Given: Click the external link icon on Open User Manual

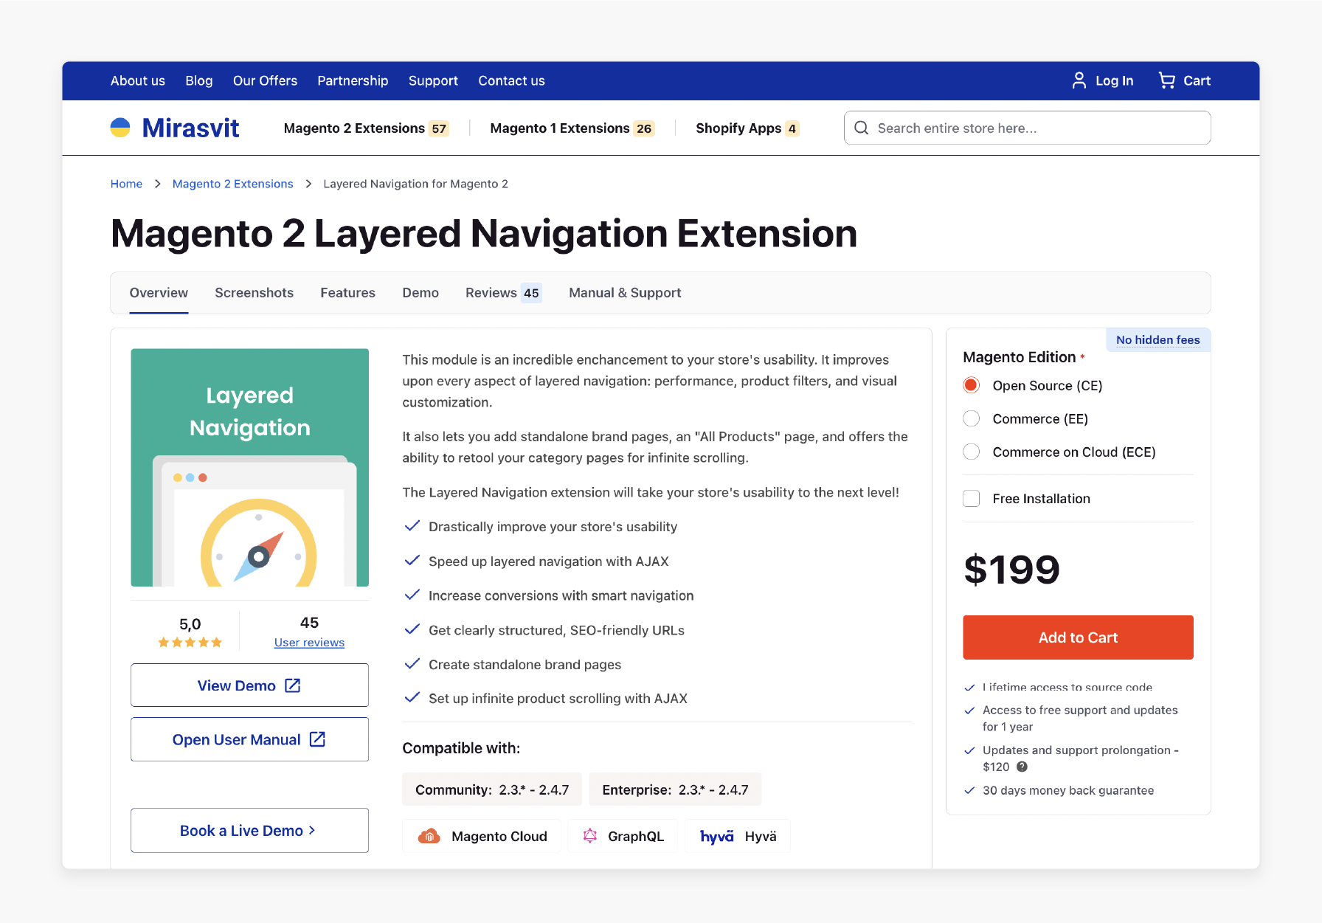Looking at the screenshot, I should 317,739.
